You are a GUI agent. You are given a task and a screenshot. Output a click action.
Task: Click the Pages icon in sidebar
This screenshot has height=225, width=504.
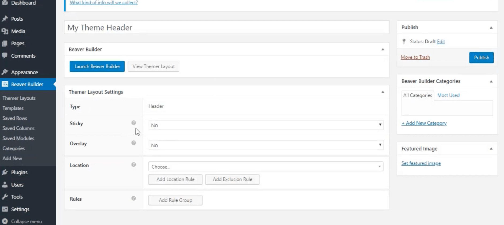tap(5, 43)
